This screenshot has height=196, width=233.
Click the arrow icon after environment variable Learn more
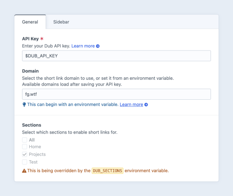[x=146, y=105]
